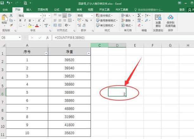Open the 文件 File tab
Image resolution: width=194 pixels, height=139 pixels.
pyautogui.click(x=5, y=10)
